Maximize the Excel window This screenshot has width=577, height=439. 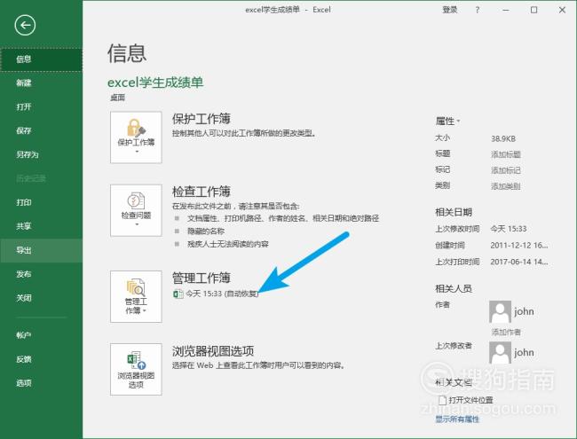534,10
